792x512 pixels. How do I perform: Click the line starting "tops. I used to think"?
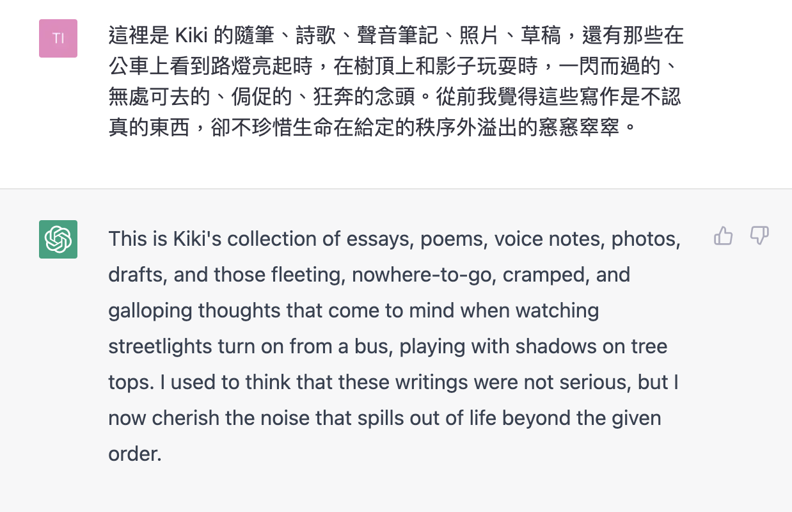pos(393,382)
